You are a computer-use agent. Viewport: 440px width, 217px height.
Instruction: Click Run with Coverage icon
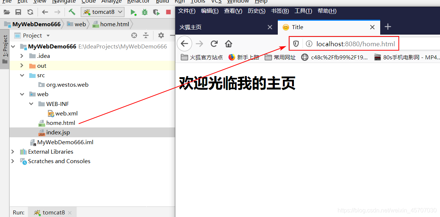pos(156,12)
